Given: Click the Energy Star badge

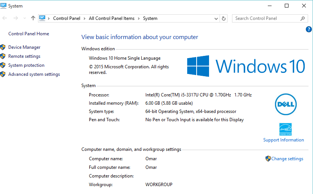Looking at the screenshot, I should coord(286,129).
